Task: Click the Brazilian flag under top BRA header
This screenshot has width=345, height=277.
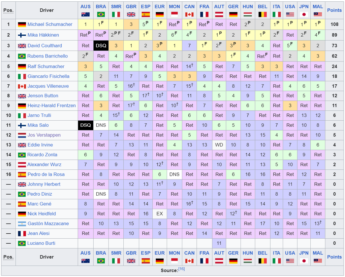Action: 101,14
